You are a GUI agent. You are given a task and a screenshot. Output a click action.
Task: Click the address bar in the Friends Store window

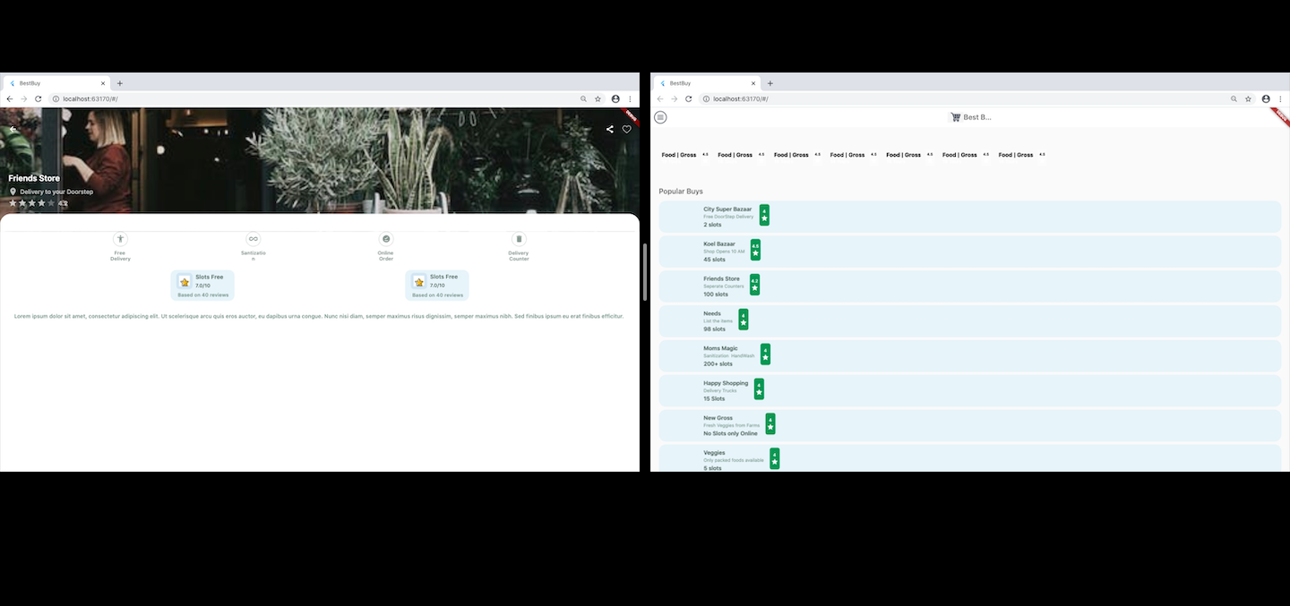pos(328,98)
